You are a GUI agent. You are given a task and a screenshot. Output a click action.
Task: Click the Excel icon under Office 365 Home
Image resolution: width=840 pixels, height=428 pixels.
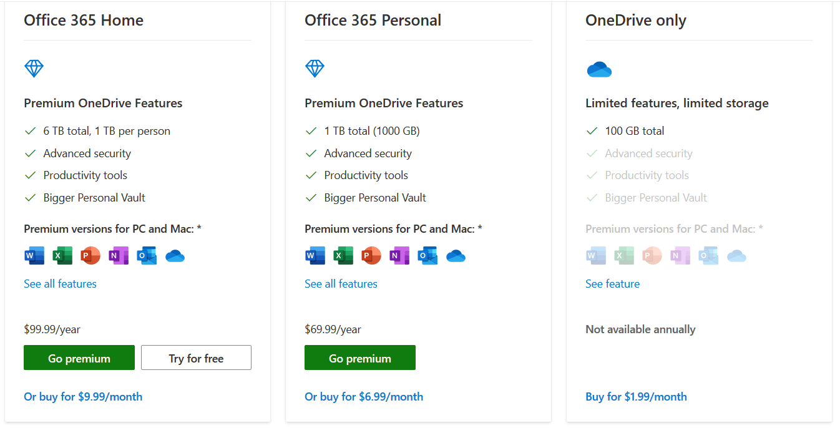point(62,256)
